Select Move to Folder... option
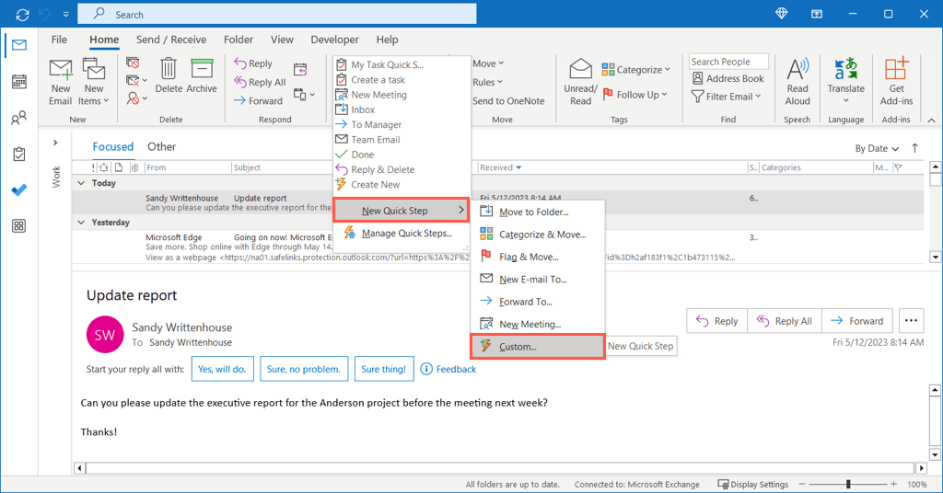 tap(538, 212)
